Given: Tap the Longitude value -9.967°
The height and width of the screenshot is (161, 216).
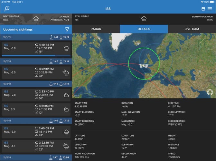Looking at the screenshot, I should (125, 139).
